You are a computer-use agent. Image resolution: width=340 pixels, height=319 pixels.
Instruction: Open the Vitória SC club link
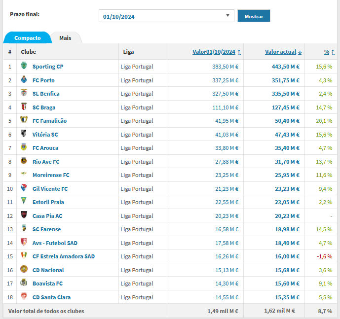[45, 135]
